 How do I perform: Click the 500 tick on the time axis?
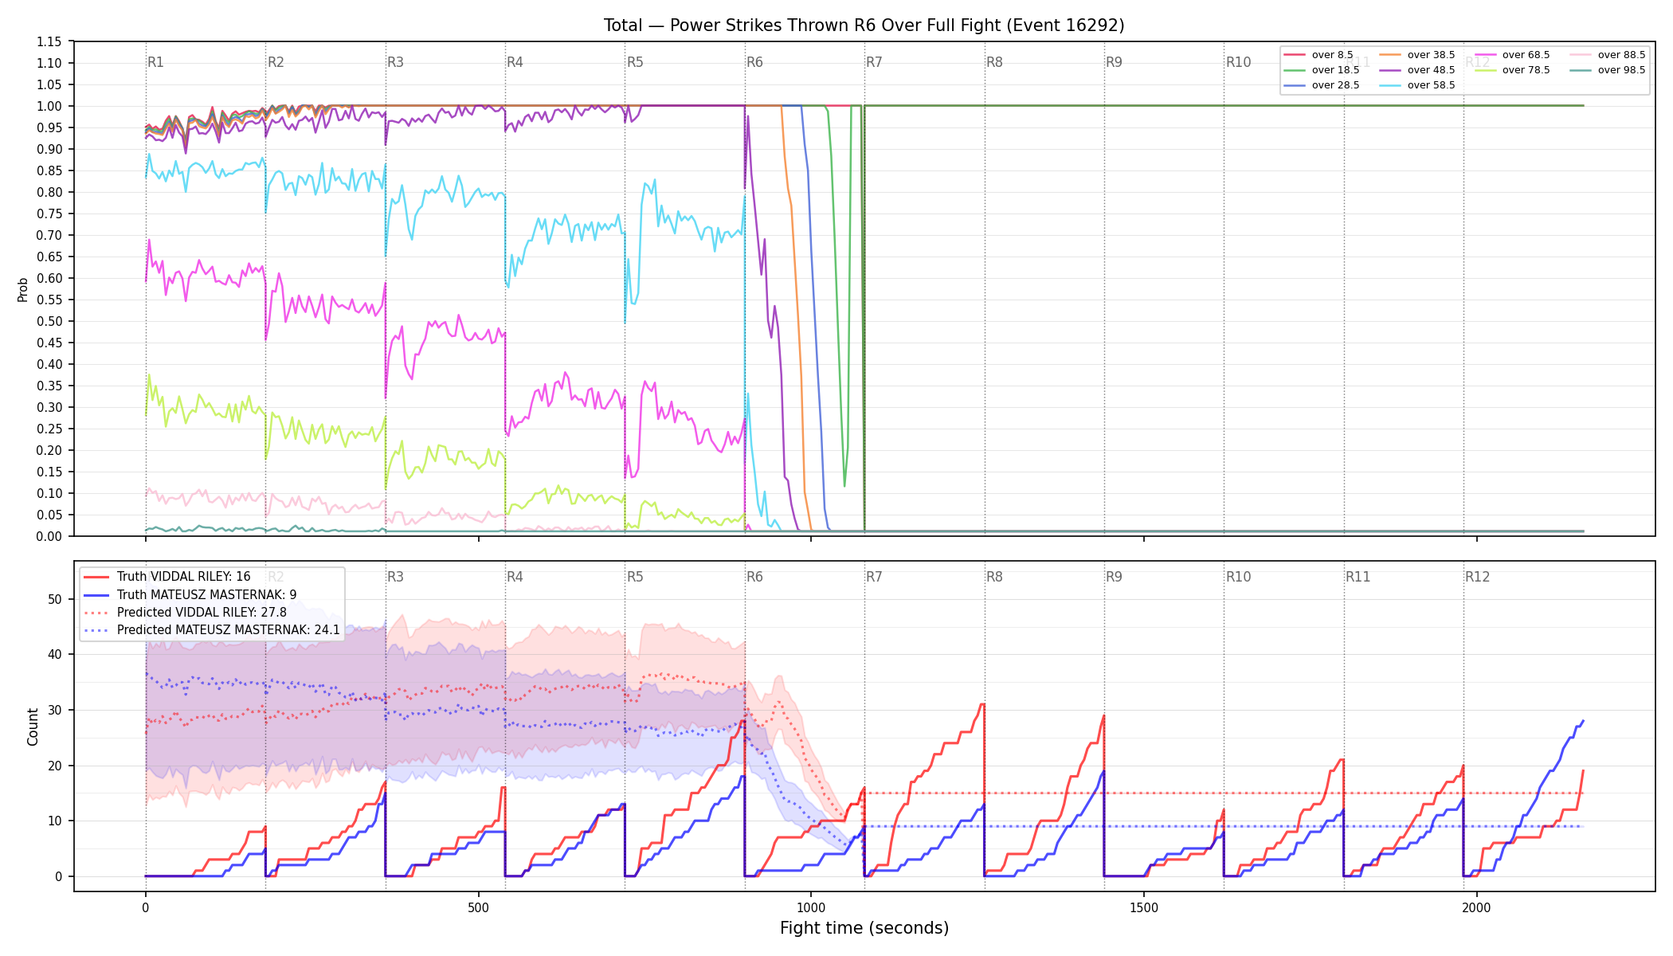pos(478,907)
